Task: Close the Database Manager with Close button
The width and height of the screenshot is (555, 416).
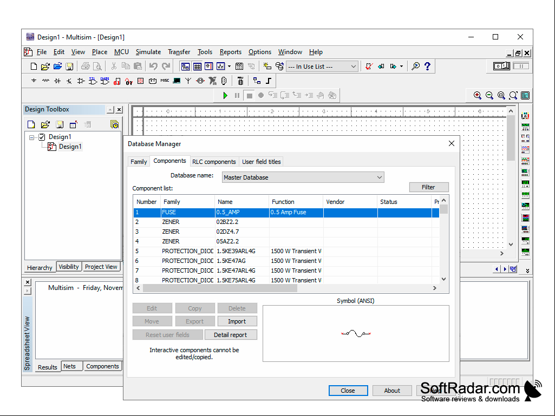Action: [348, 391]
